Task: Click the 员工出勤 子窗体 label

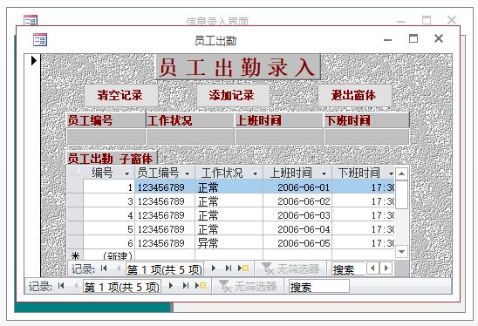Action: [x=112, y=158]
